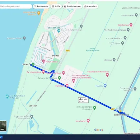Click the Camping de Watersnip green marker
The image size is (140, 140).
click(x=59, y=78)
